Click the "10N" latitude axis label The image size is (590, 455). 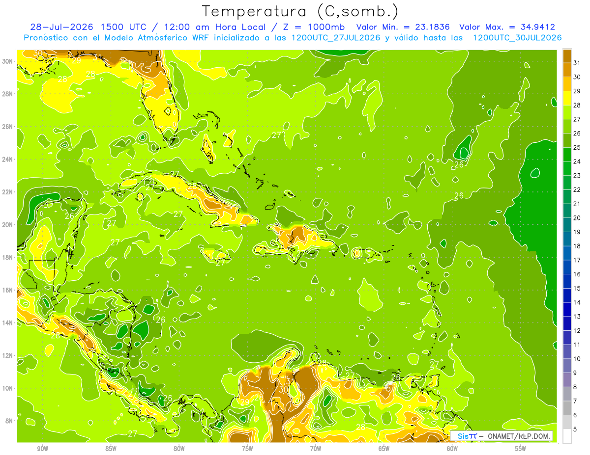coord(7,388)
